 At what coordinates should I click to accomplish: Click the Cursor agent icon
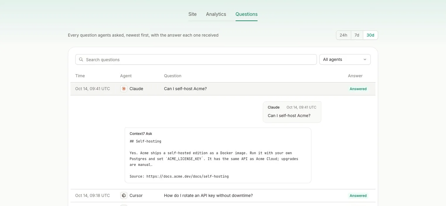[x=124, y=195]
